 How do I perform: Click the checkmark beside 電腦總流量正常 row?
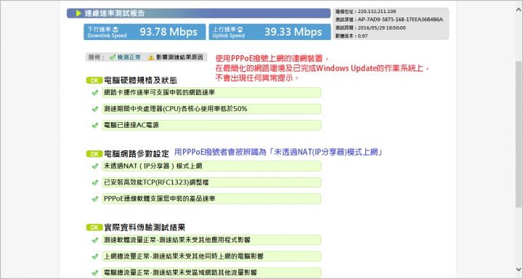(x=94, y=272)
